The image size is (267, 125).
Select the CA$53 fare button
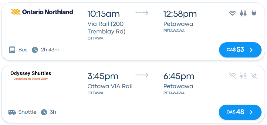pyautogui.click(x=240, y=50)
